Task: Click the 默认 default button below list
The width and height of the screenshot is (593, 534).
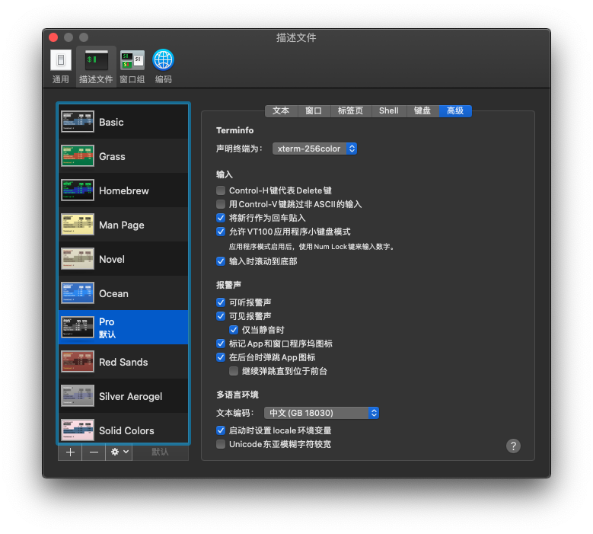Action: (160, 452)
